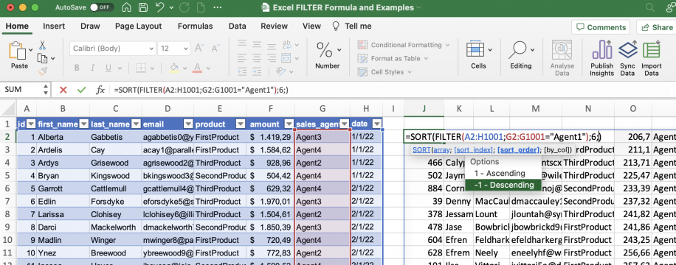This screenshot has height=265, width=676.
Task: Cancel formula entry with the red X
Action: 63,90
